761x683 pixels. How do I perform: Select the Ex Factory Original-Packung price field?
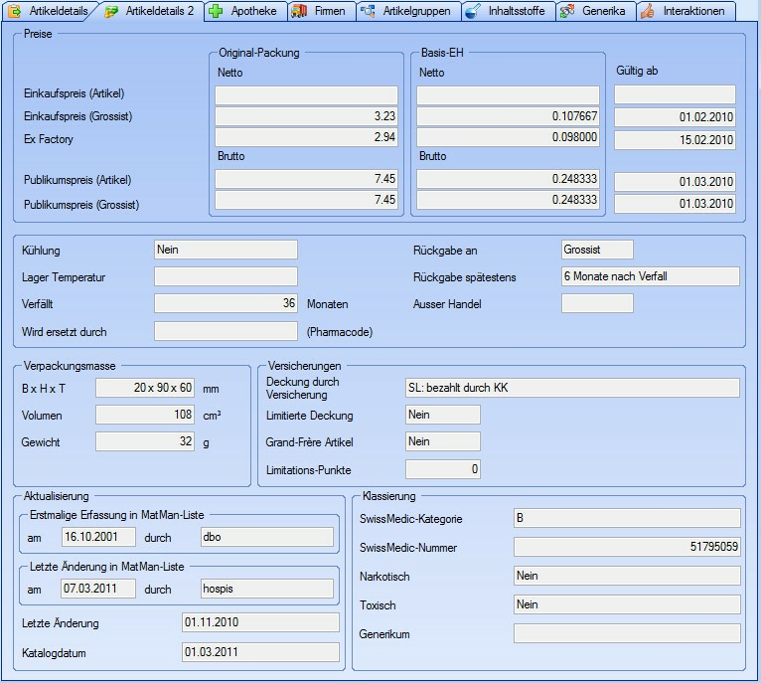click(x=306, y=138)
